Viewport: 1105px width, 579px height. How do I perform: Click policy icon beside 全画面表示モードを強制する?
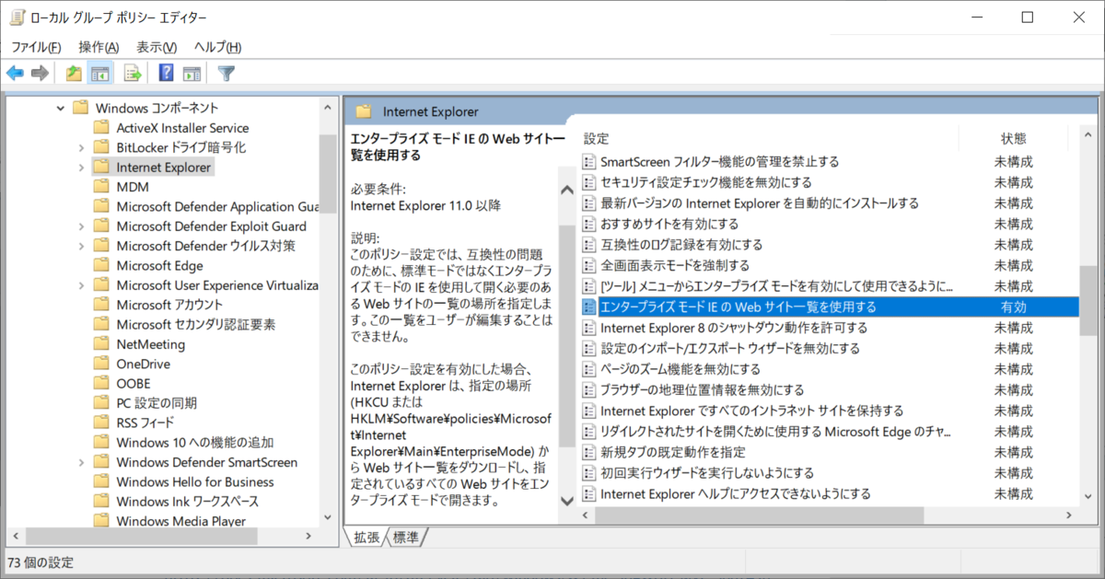click(x=589, y=265)
